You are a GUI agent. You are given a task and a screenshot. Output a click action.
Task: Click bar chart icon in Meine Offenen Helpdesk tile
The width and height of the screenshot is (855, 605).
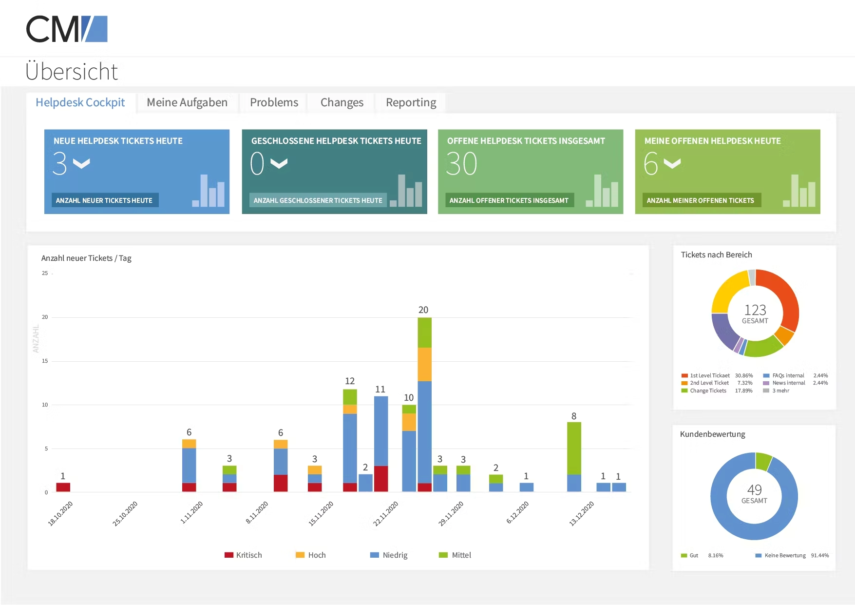(x=799, y=191)
